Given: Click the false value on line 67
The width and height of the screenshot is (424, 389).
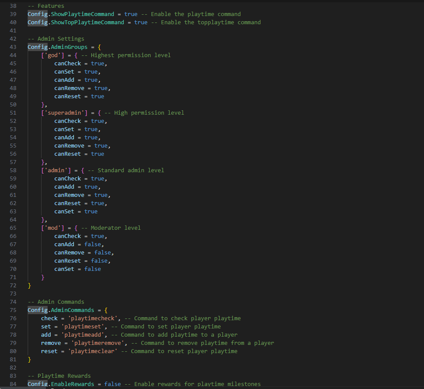Looking at the screenshot, I should pos(93,244).
